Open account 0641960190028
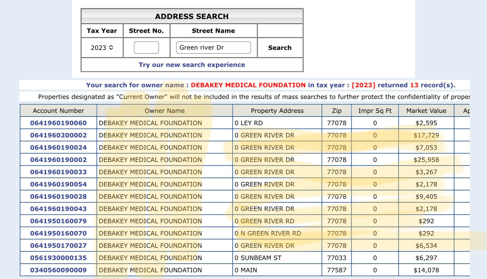487x279 pixels. coord(58,196)
